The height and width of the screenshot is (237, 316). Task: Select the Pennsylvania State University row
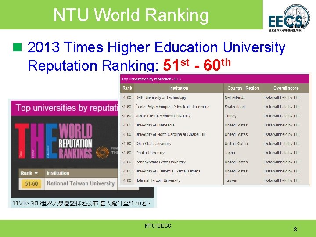click(x=215, y=162)
